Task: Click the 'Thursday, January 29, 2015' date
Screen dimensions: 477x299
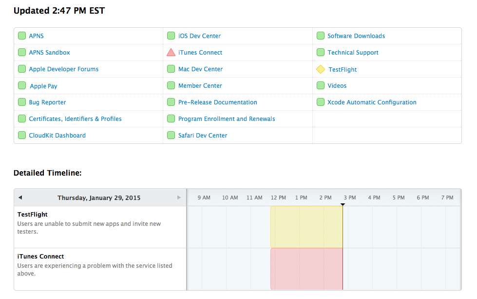Action: click(99, 198)
